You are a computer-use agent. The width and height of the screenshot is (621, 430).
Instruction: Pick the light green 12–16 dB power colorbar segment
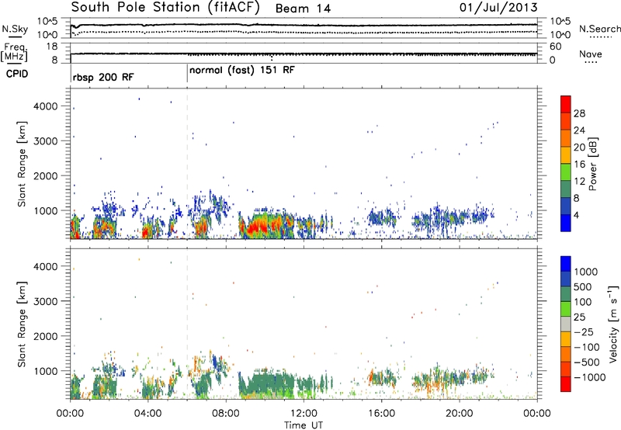coord(566,172)
